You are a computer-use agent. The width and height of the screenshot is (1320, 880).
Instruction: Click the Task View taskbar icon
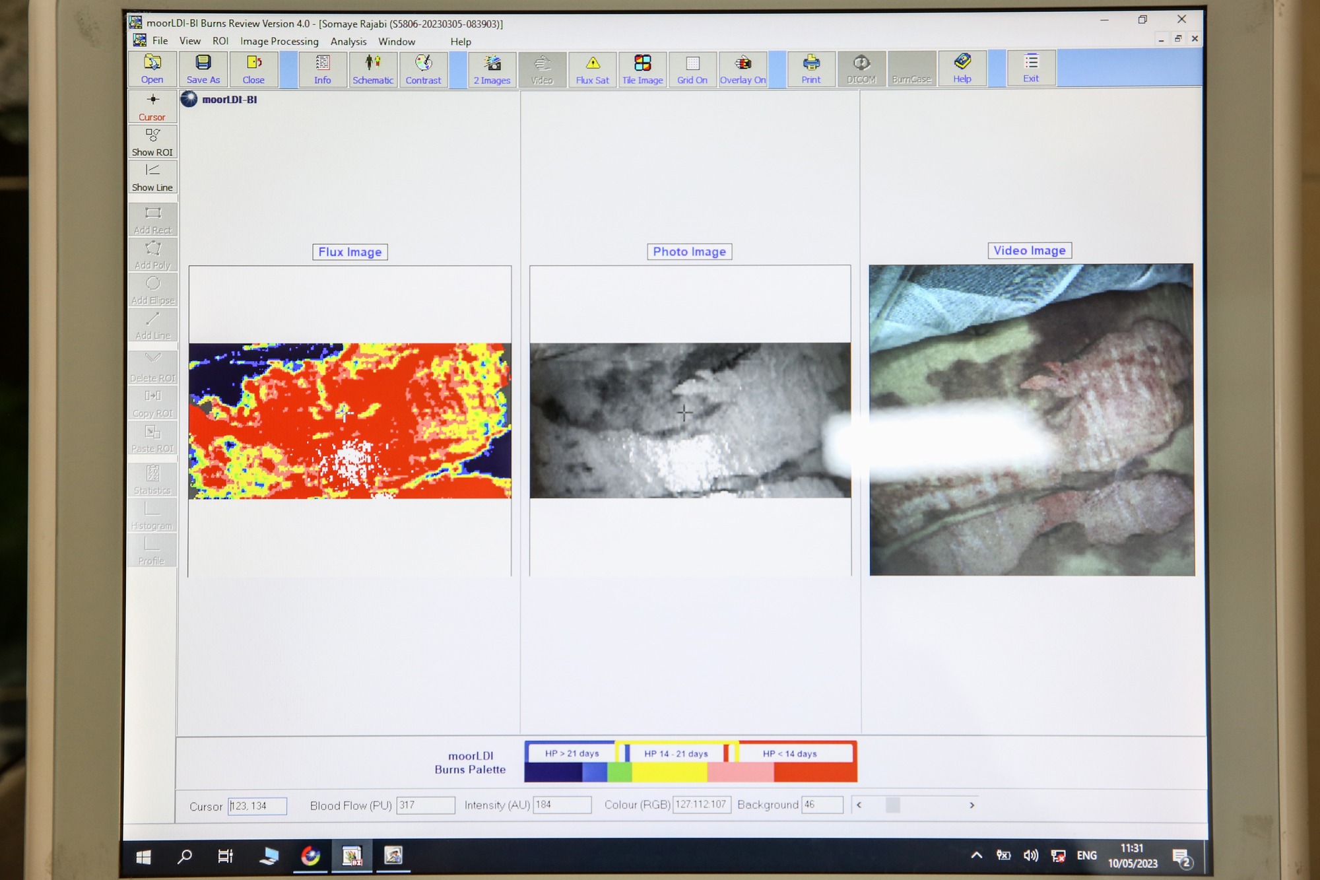click(x=226, y=857)
